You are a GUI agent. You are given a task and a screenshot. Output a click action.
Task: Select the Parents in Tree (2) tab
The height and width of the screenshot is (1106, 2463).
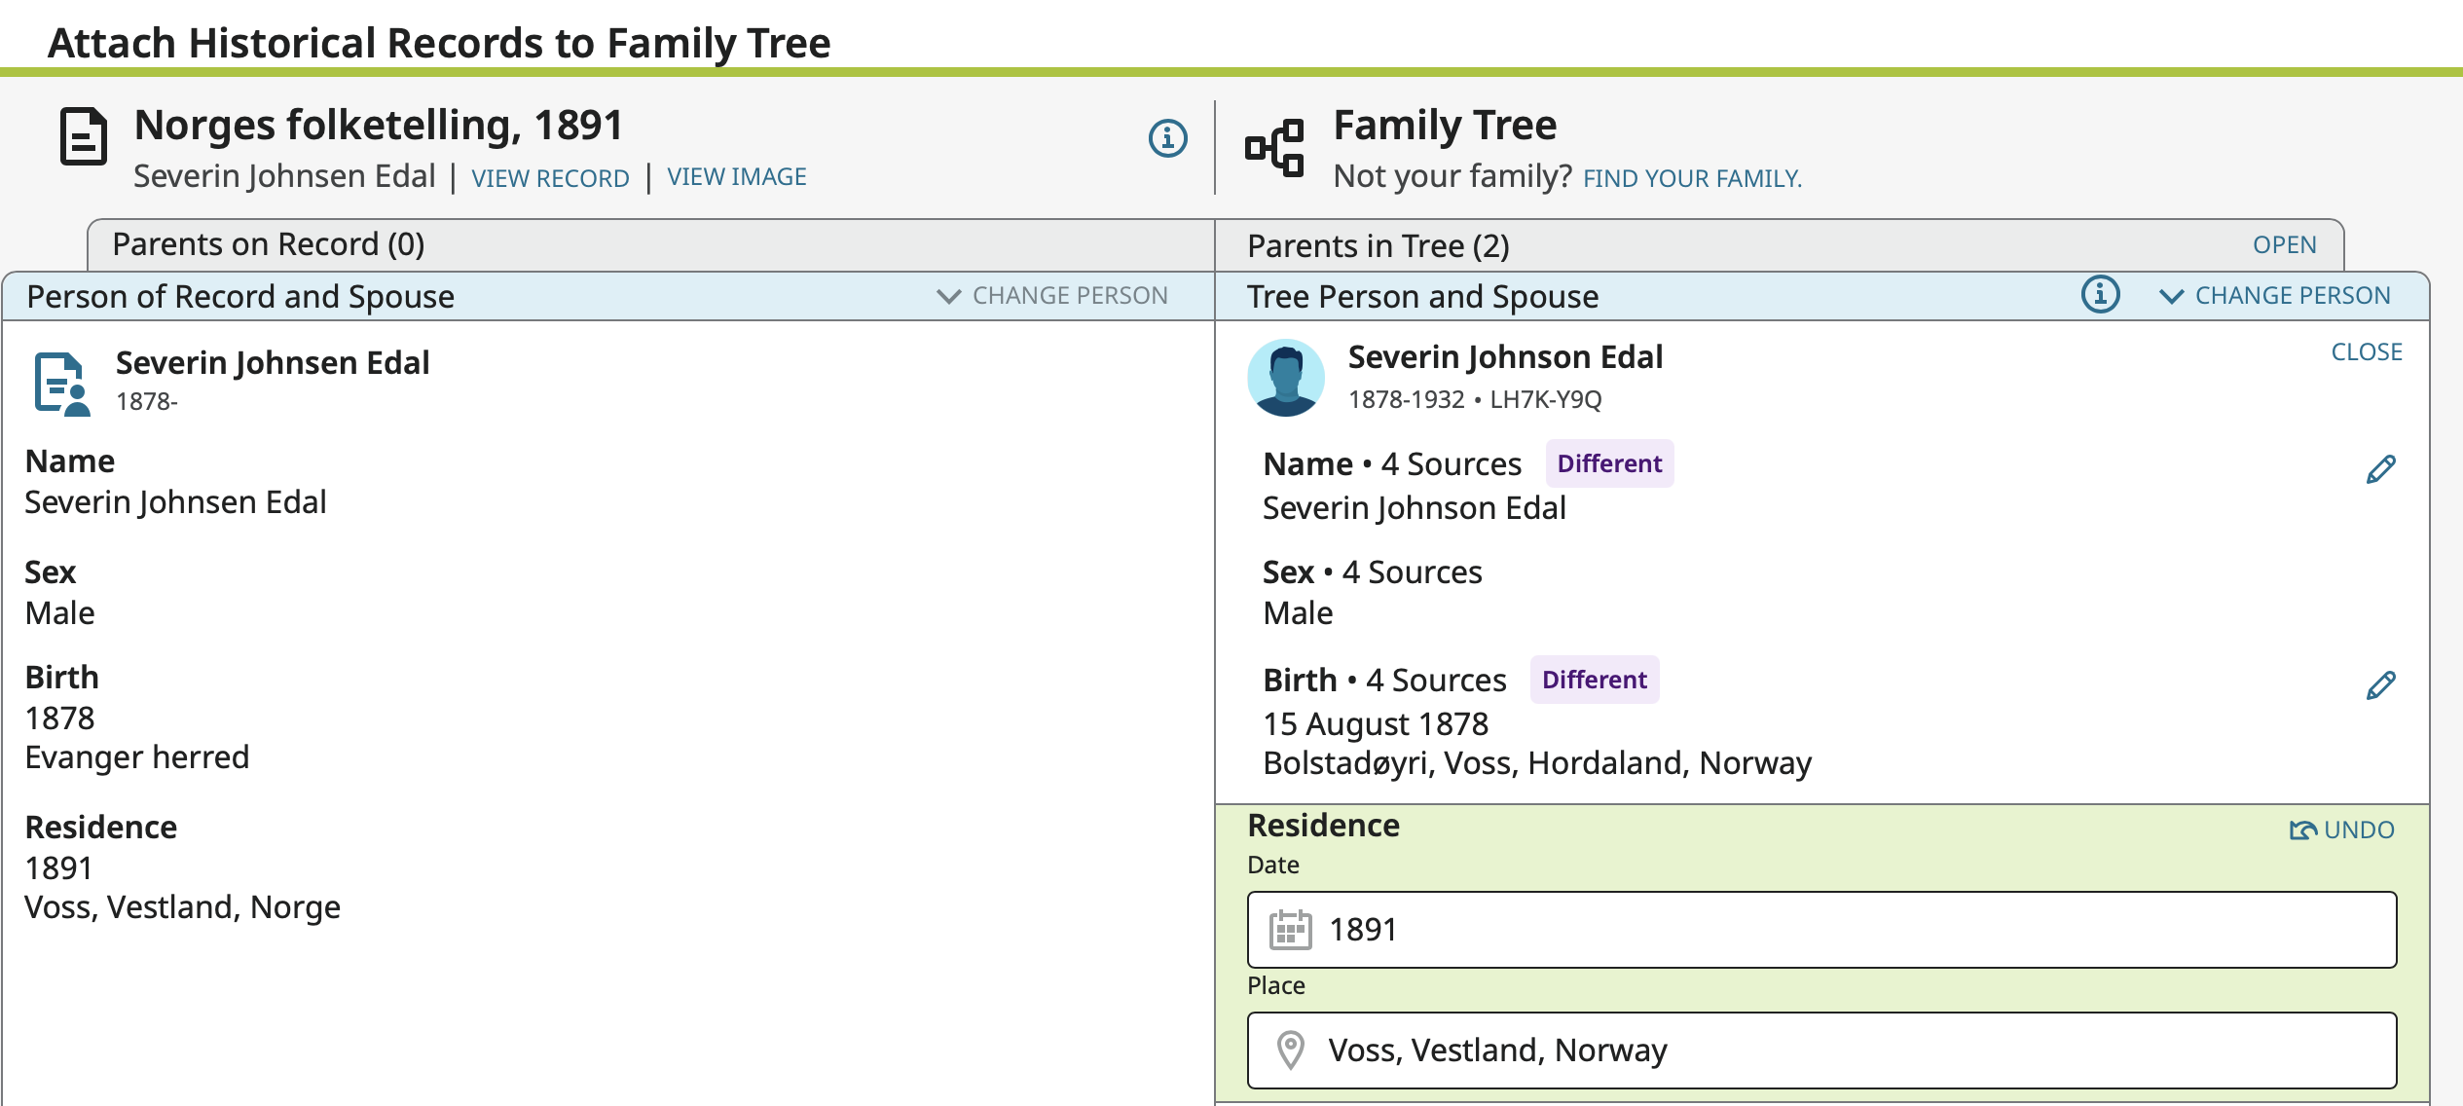click(x=1378, y=246)
